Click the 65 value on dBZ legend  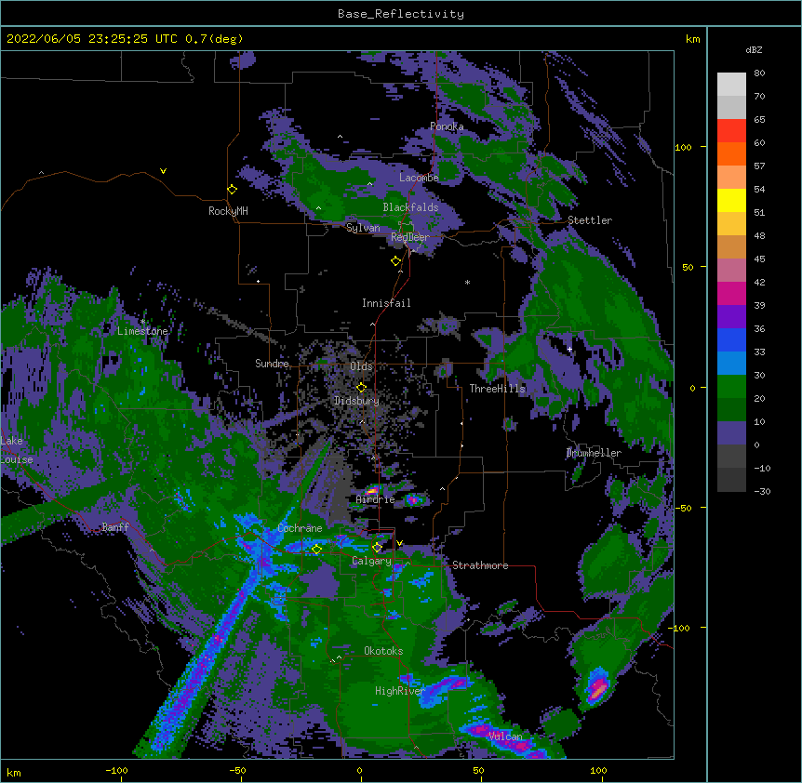pos(759,120)
